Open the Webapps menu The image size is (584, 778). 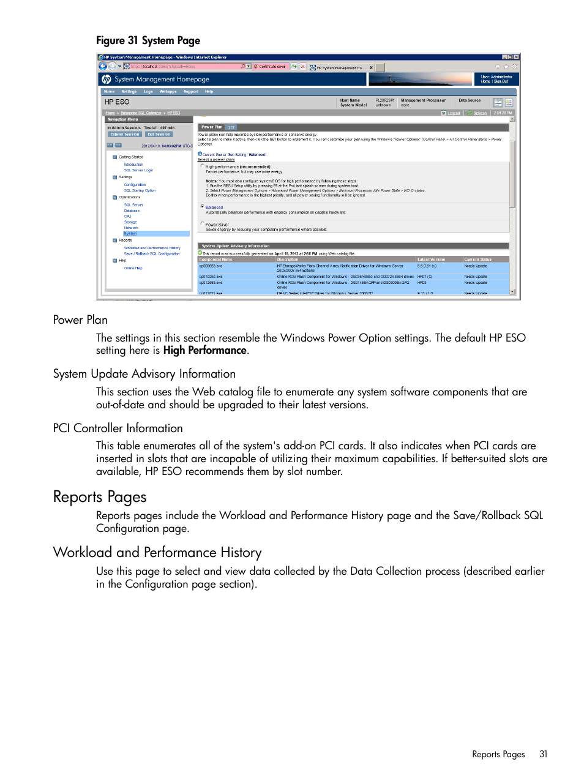(x=168, y=91)
